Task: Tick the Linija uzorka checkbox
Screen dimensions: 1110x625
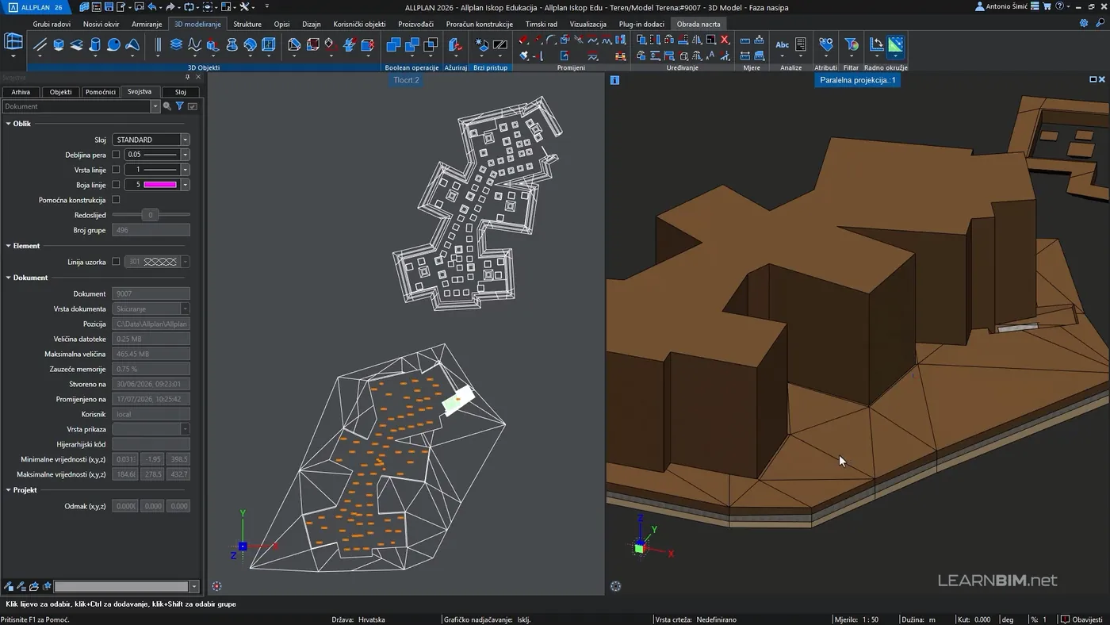Action: [116, 262]
